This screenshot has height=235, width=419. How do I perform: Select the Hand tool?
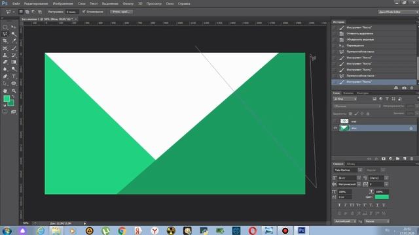pos(5,91)
